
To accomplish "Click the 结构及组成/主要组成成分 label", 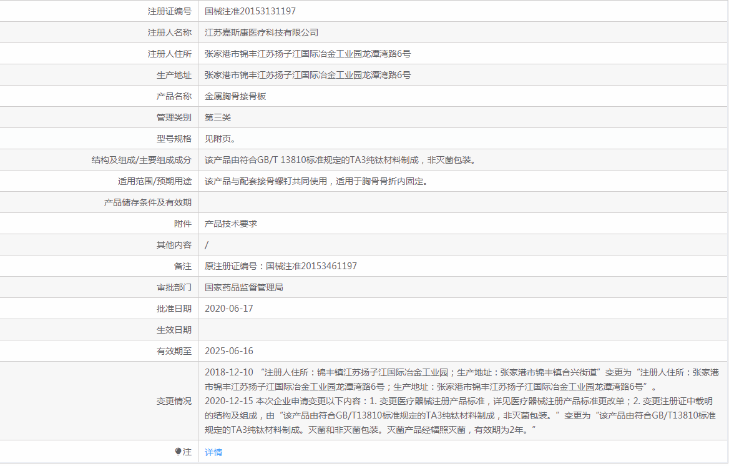I will [141, 160].
